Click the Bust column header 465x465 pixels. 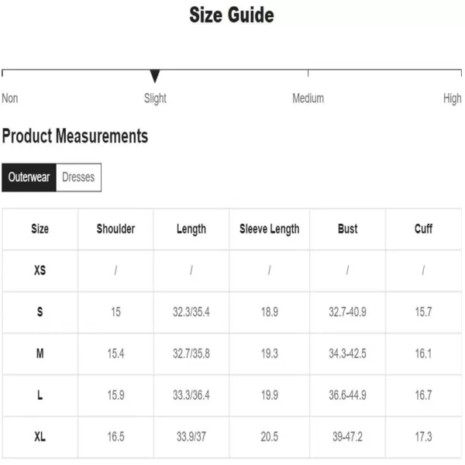[347, 229]
